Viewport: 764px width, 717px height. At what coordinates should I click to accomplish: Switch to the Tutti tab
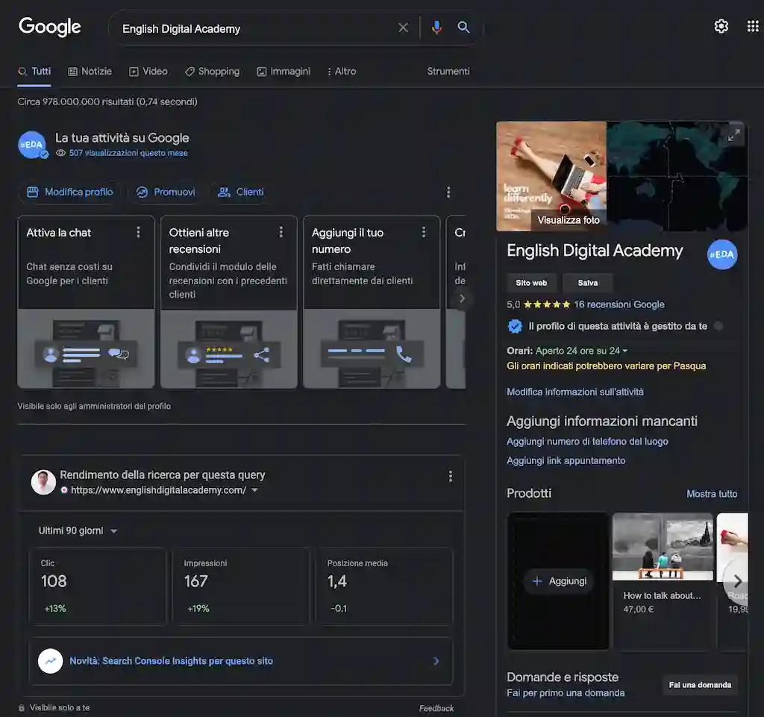point(34,71)
